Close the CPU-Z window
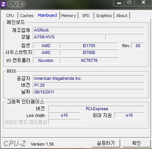 (x=143, y=3)
